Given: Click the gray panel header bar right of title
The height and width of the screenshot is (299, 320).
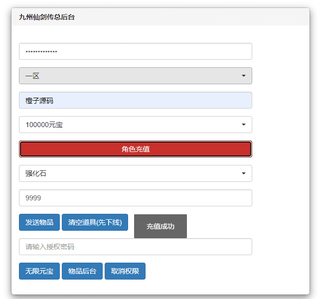Looking at the screenshot, I should pos(199,17).
